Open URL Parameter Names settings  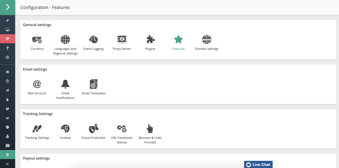(x=122, y=129)
